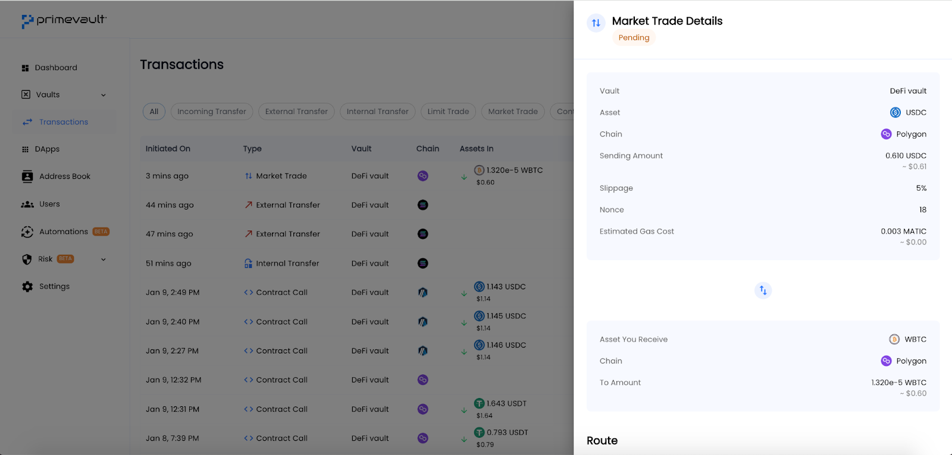Click Polygon icon below Asset You Receive

pyautogui.click(x=886, y=361)
